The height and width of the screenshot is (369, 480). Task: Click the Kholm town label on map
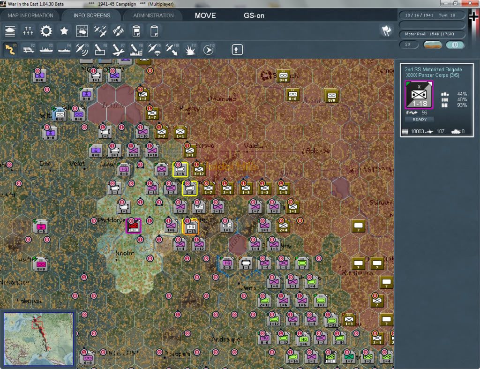coord(125,253)
